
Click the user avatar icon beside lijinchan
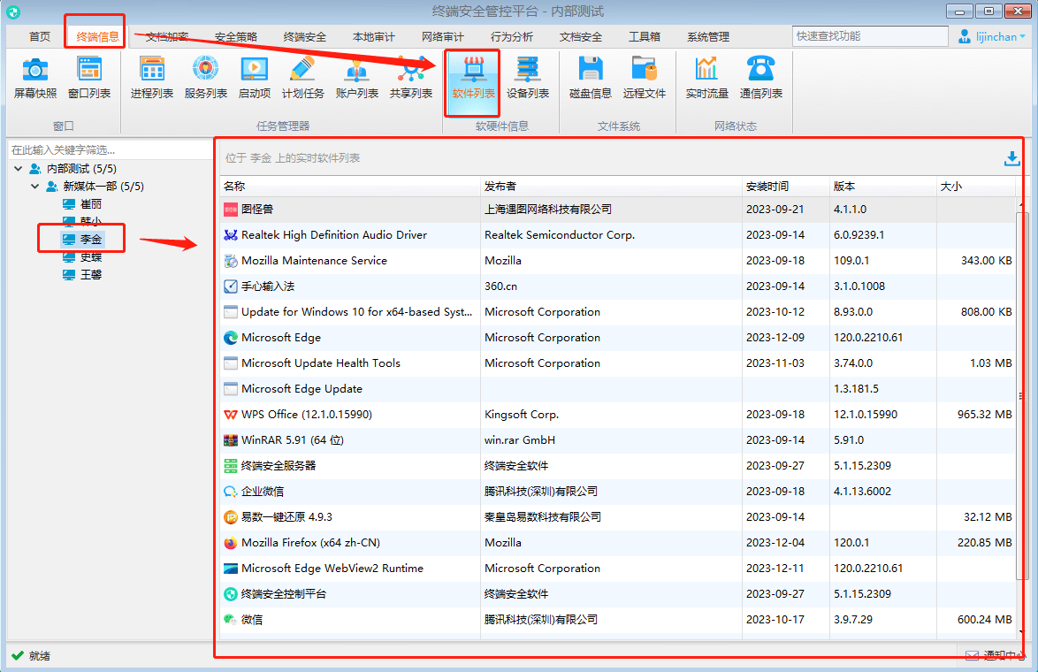point(965,36)
